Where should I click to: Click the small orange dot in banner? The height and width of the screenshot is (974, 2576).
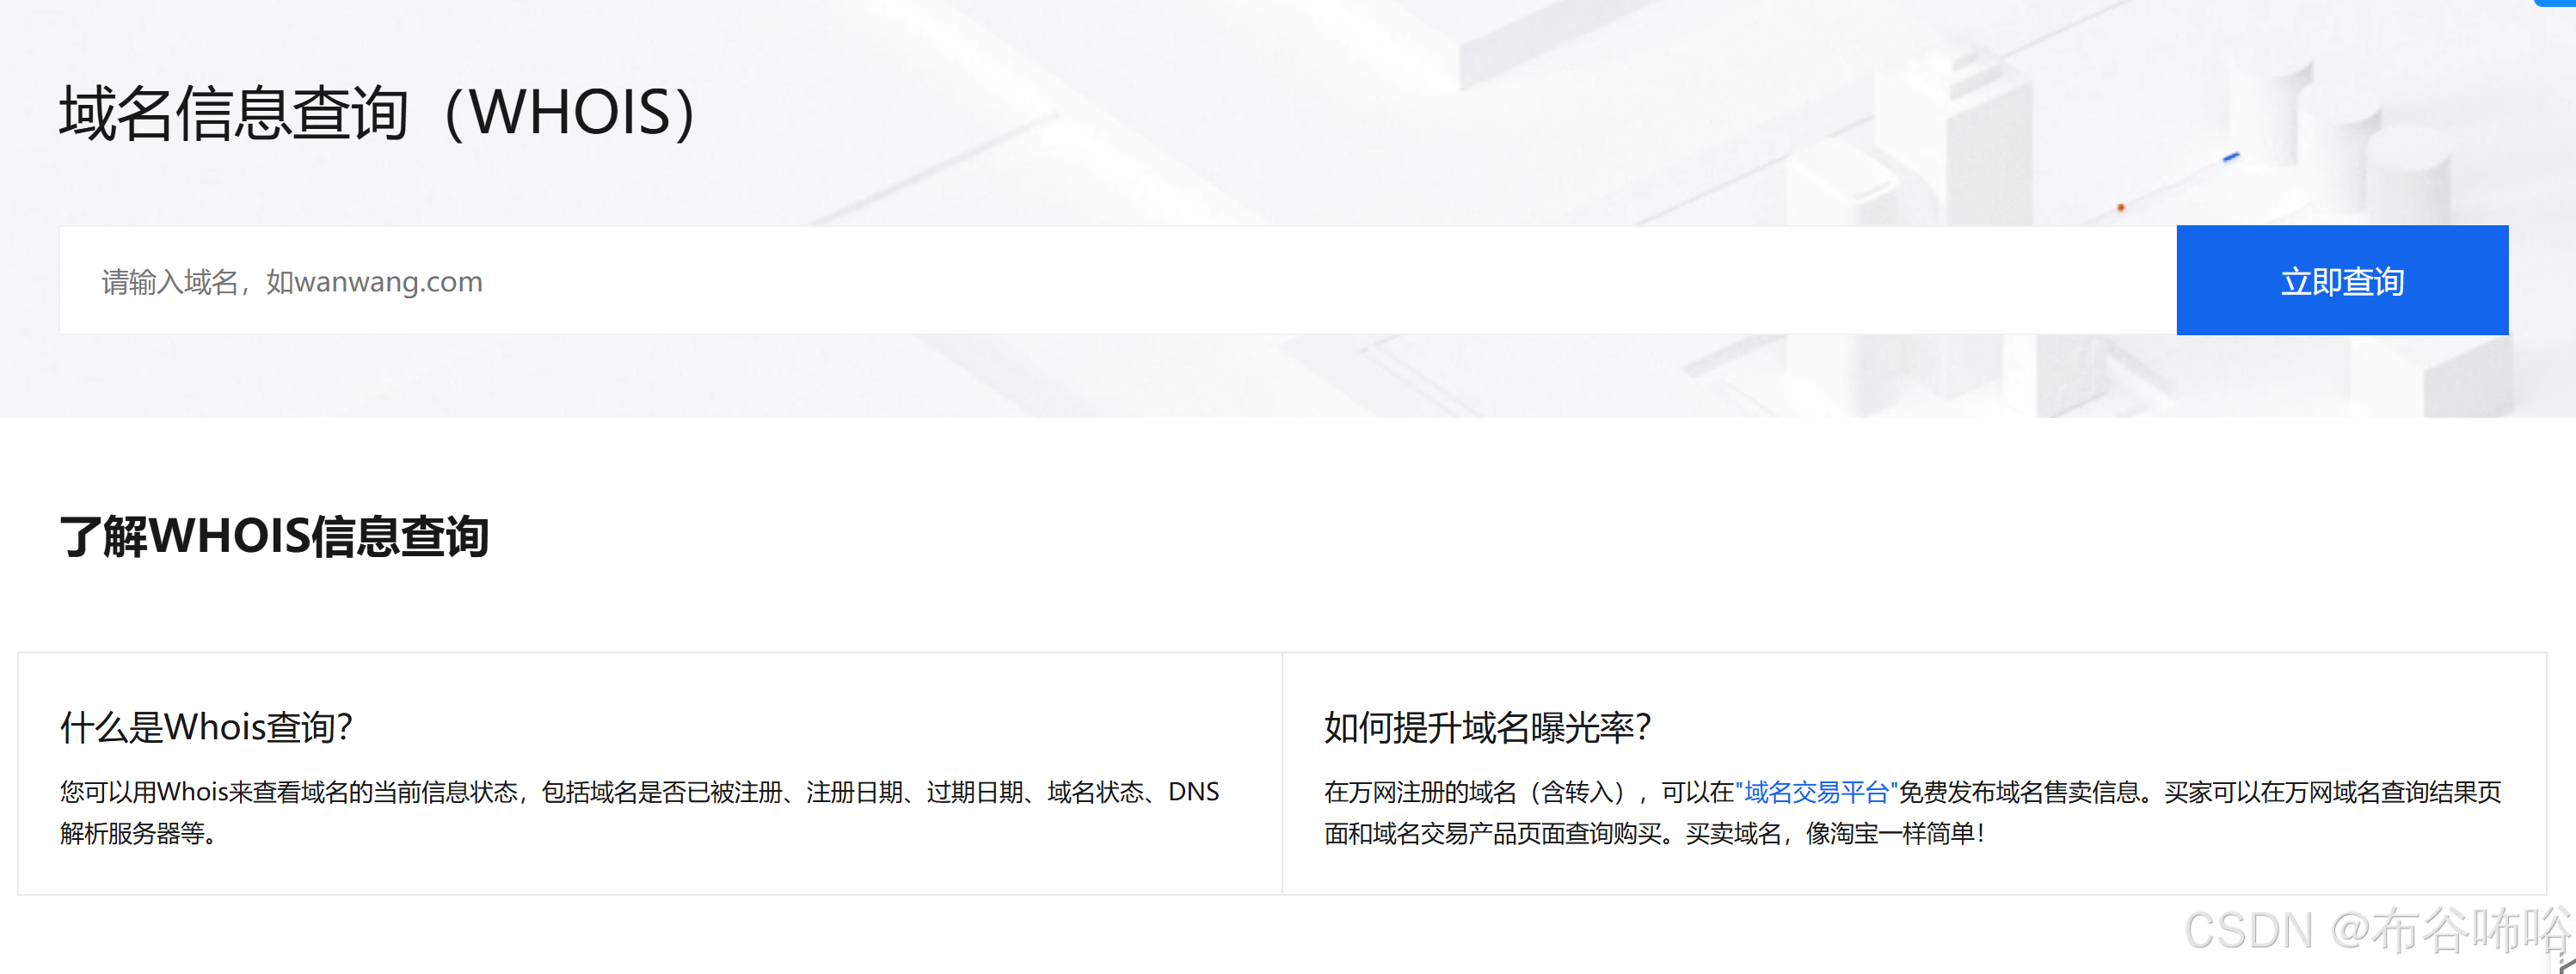pyautogui.click(x=2120, y=207)
